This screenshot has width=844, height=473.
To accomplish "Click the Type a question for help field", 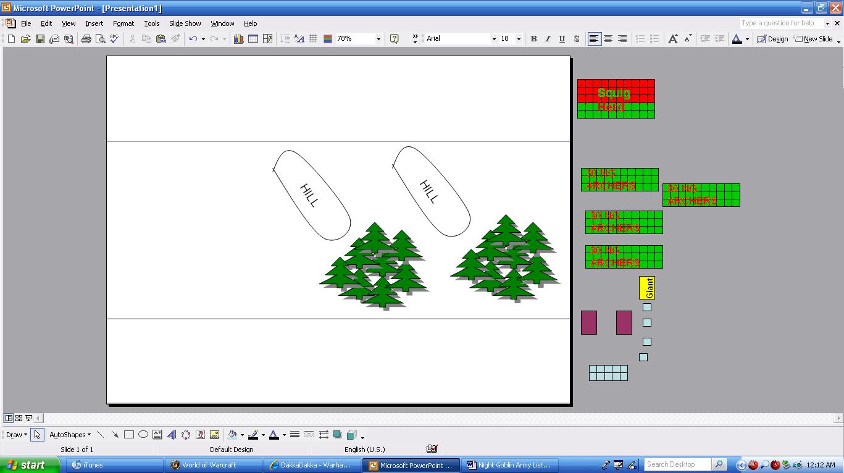I will [x=781, y=23].
